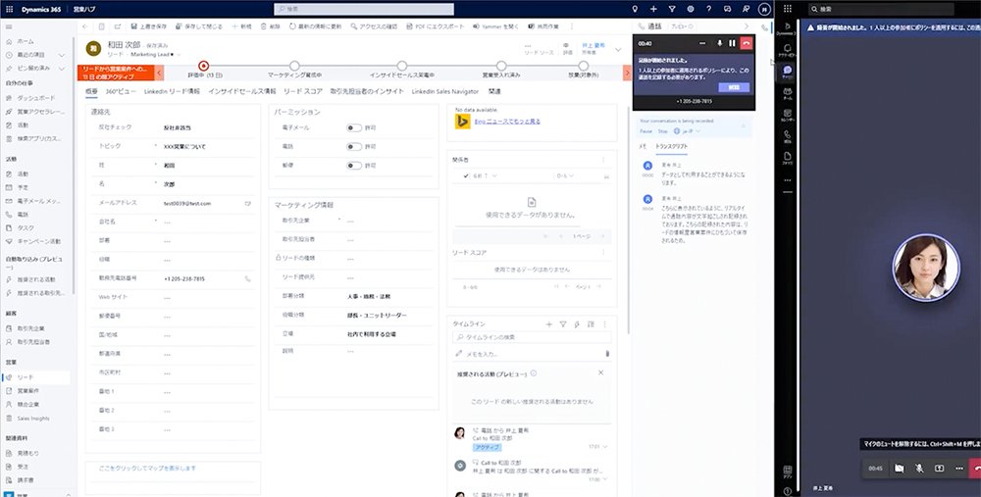Select the 営業受入れ済み process stage
981x497 pixels.
click(501, 66)
